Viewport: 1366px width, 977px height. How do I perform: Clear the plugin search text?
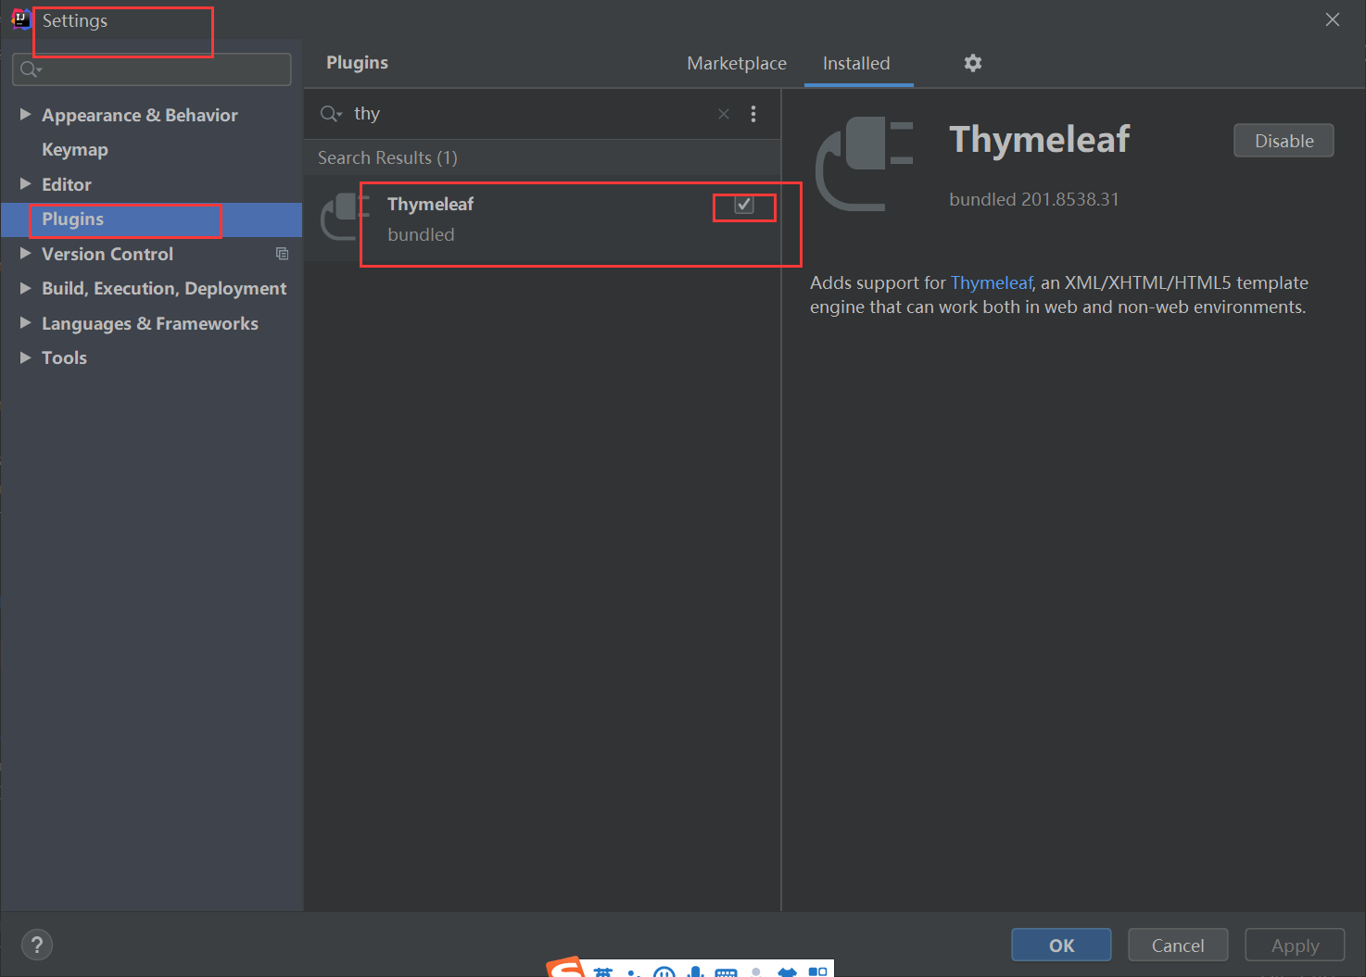724,114
